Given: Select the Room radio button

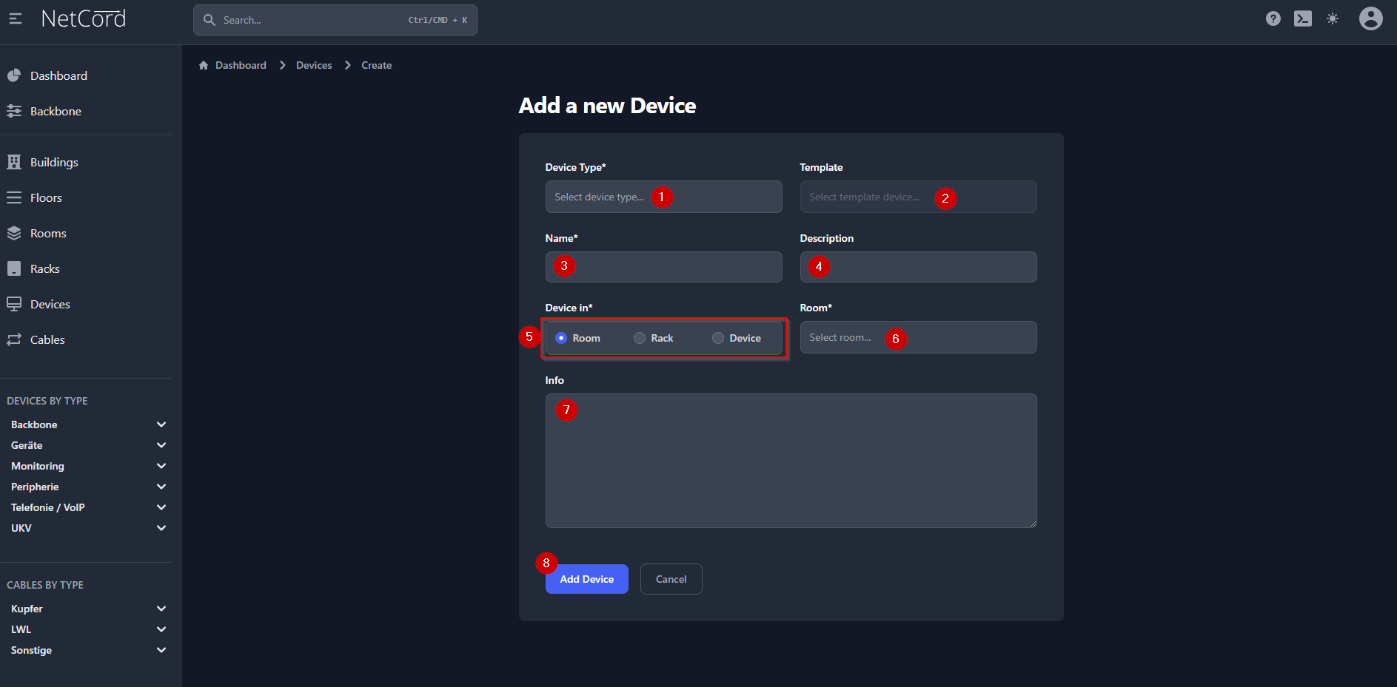Looking at the screenshot, I should pos(561,338).
